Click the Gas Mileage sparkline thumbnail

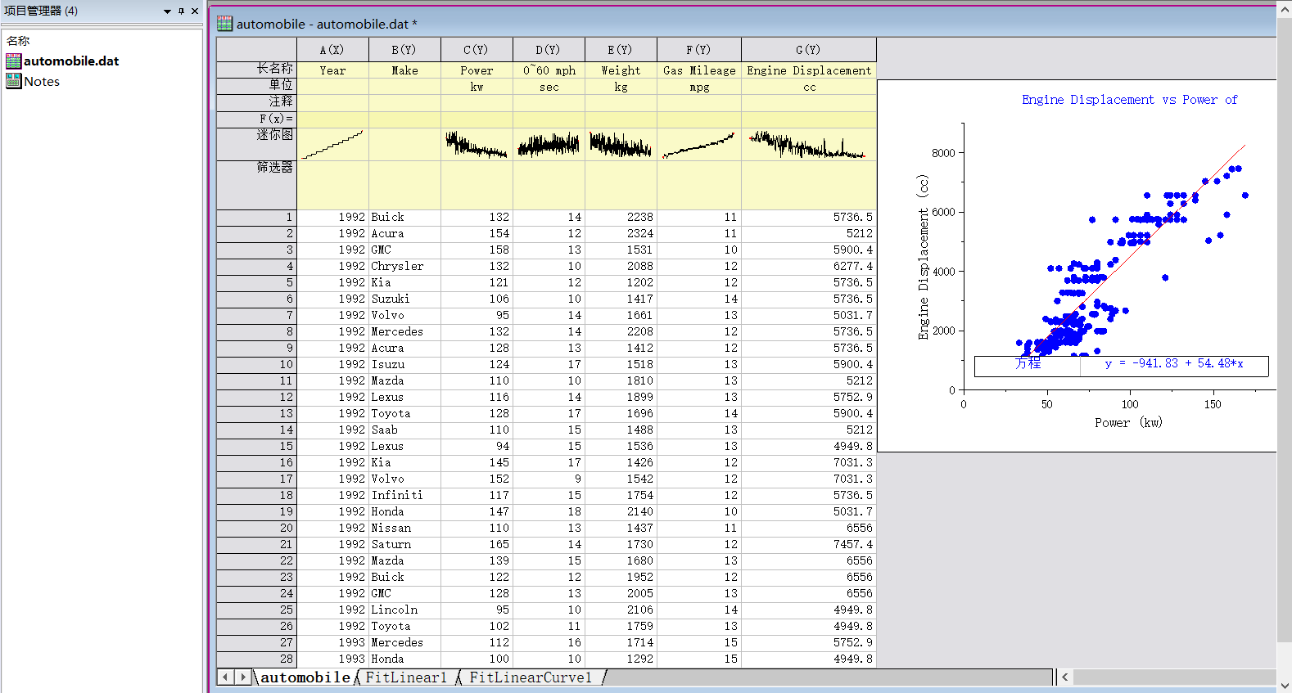[699, 144]
